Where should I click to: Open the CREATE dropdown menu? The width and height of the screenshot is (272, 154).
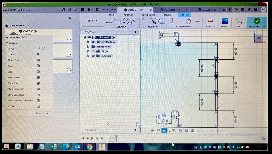pyautogui.click(x=121, y=27)
